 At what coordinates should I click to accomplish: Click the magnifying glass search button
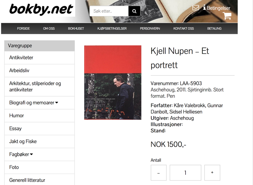click(x=134, y=11)
